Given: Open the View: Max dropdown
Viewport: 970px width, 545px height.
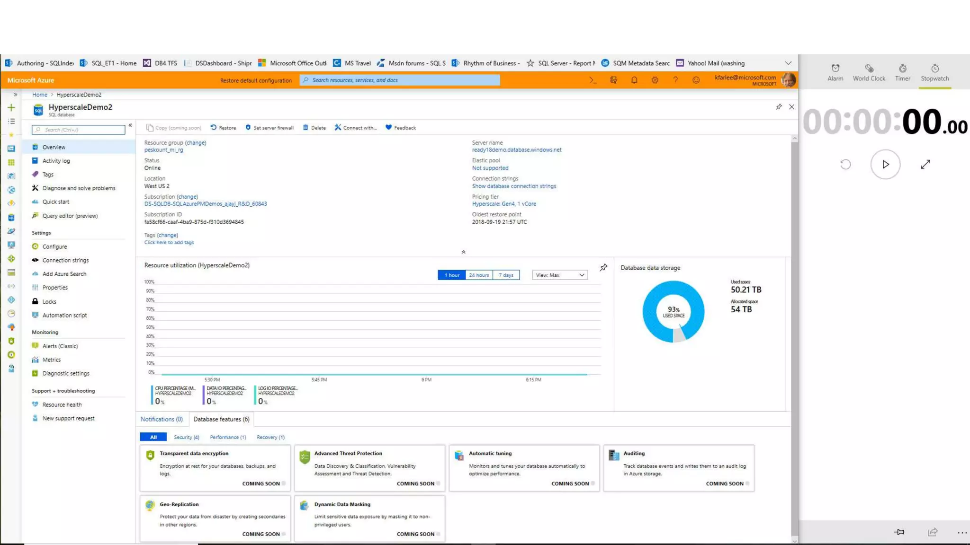Looking at the screenshot, I should pos(560,275).
